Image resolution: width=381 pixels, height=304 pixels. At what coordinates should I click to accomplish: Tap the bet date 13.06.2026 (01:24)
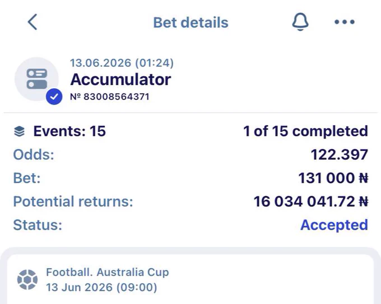click(122, 63)
